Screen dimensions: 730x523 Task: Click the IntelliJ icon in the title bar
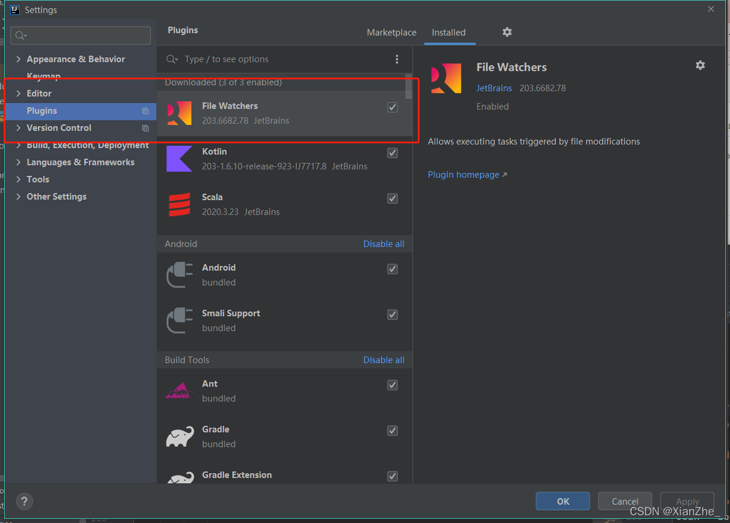click(x=15, y=9)
